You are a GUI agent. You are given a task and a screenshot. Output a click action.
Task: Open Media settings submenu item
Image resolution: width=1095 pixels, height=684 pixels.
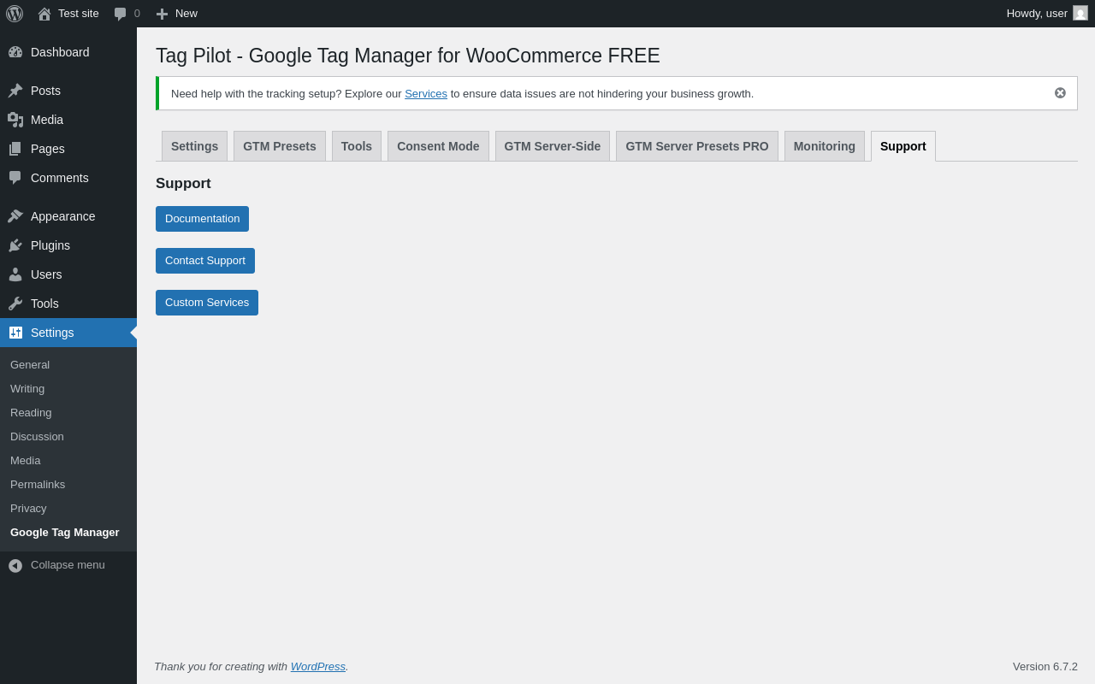coord(68,461)
